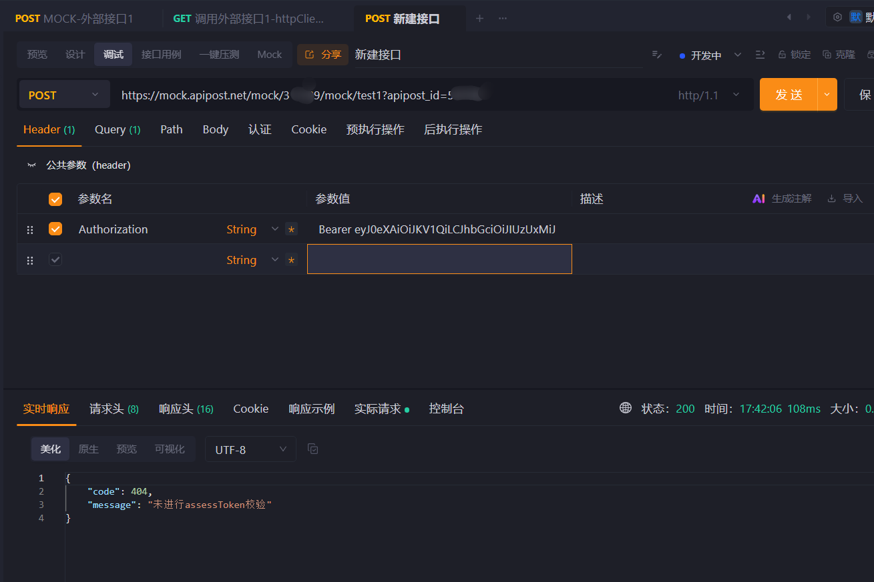Open the String type dropdown in empty row
This screenshot has height=582, width=874.
click(252, 260)
